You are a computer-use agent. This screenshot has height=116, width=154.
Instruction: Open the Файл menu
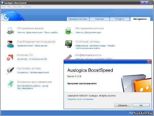pyautogui.click(x=4, y=6)
